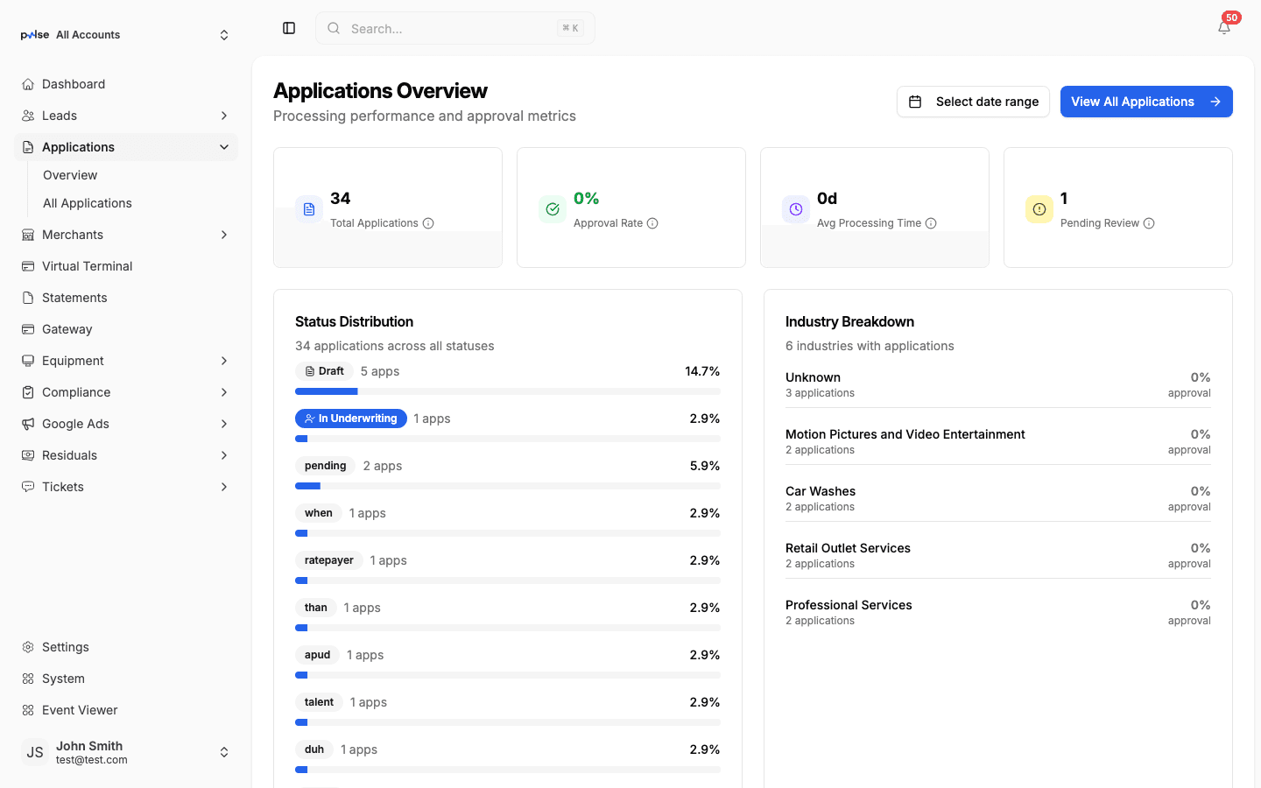
Task: Select the Gateway icon
Action: [29, 328]
